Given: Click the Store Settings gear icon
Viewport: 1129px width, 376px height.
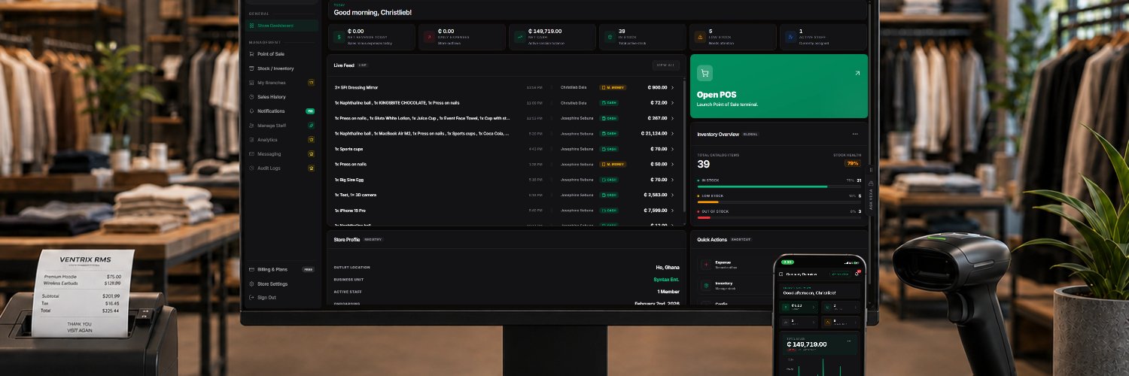Looking at the screenshot, I should [251, 284].
